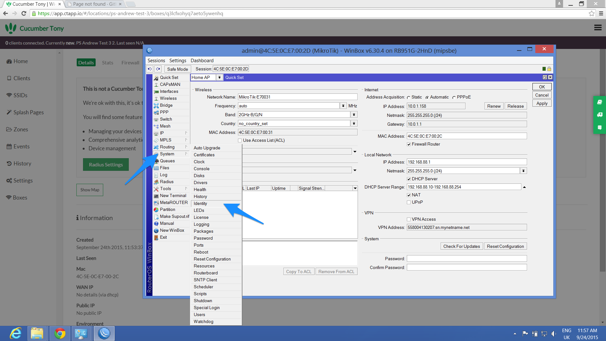Open the Switch sidebar entry
This screenshot has height=341, width=606.
coord(166,119)
